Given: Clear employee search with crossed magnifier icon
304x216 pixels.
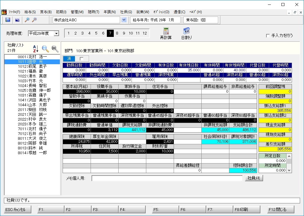Looking at the screenshot, I should point(55,49).
